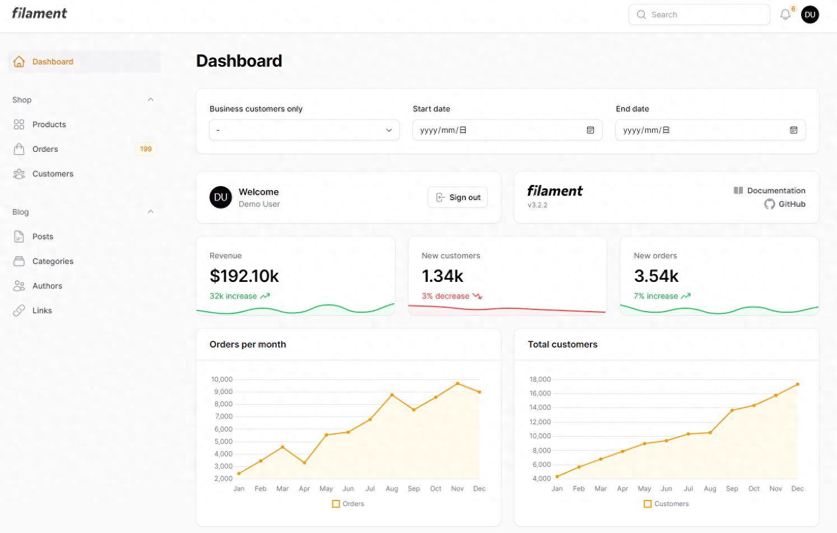Click the notifications bell icon

tap(785, 15)
